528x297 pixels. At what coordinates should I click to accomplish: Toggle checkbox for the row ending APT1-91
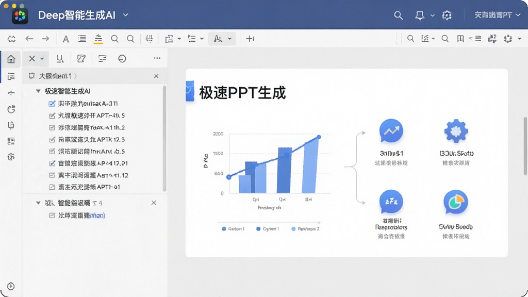52,187
